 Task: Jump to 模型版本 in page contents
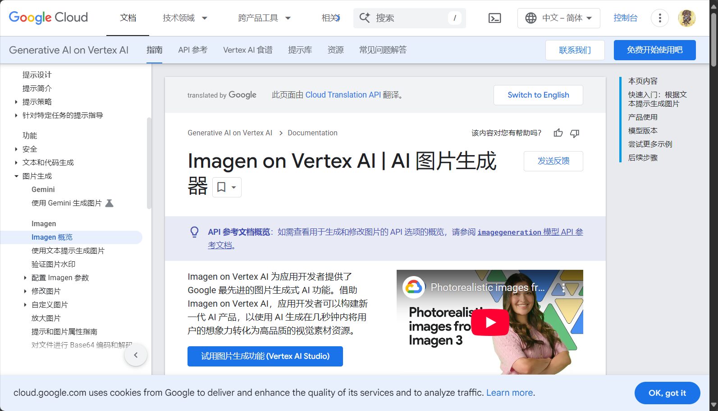(x=643, y=131)
